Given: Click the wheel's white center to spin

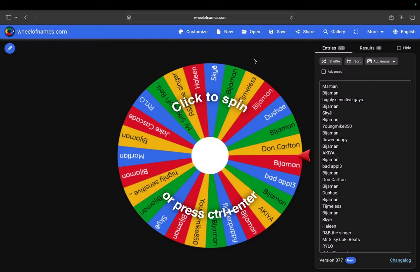Looking at the screenshot, I should tap(210, 156).
